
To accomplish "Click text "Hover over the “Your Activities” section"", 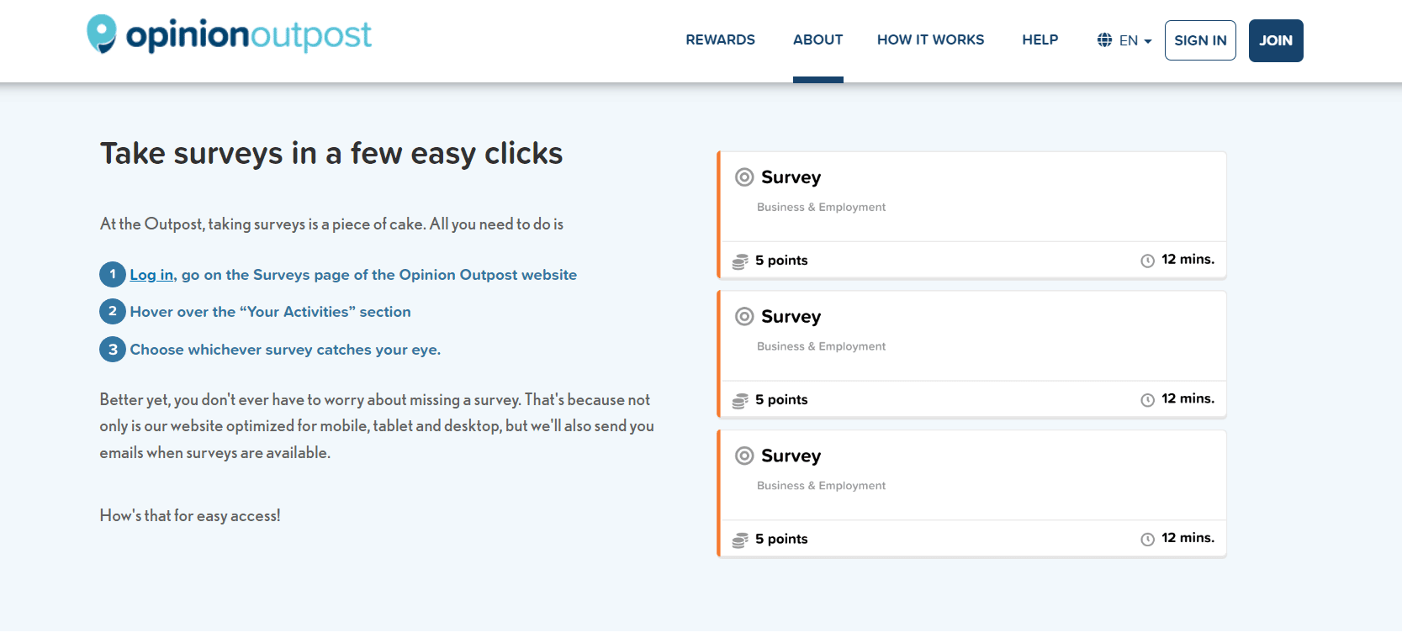I will [x=270, y=312].
